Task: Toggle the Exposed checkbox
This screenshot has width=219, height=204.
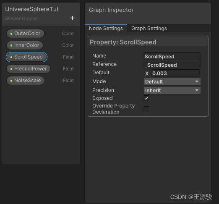Action: (x=146, y=98)
